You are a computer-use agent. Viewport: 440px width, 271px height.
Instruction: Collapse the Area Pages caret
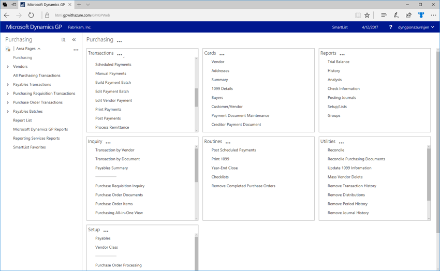[39, 49]
